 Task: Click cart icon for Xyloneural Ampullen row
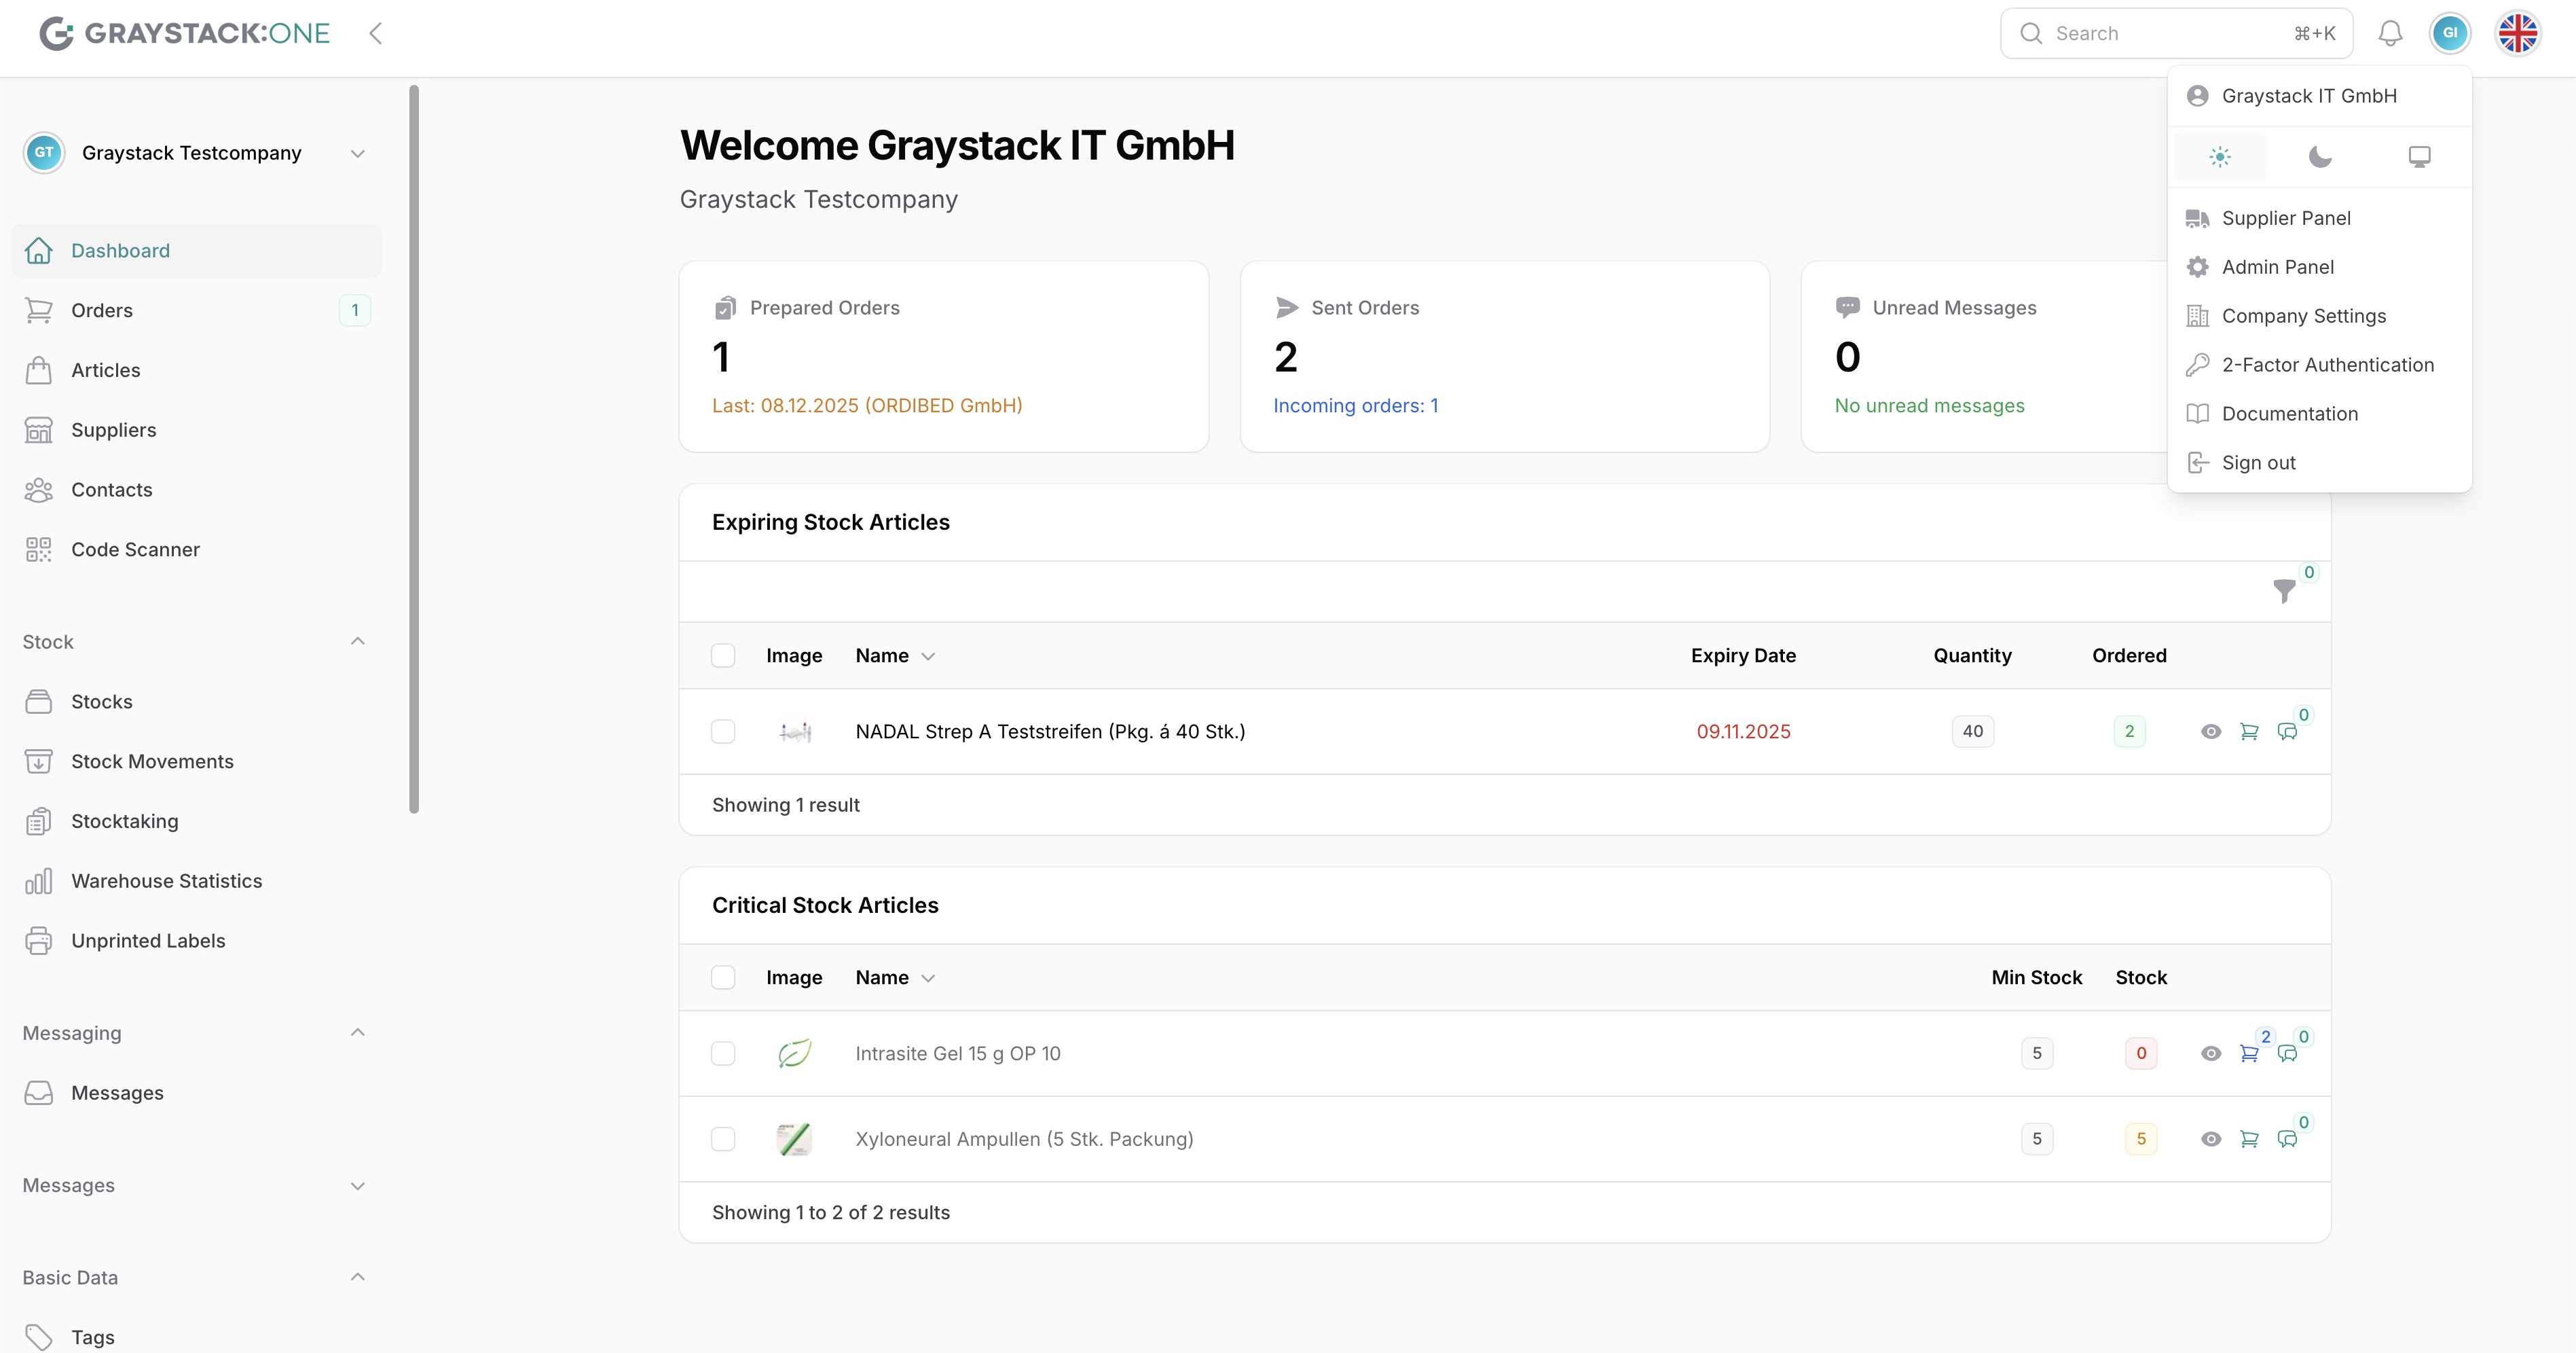(2249, 1139)
